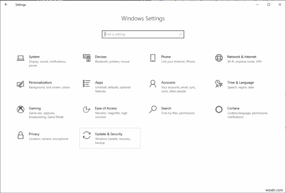Screen dimensions: 286x193
Task: Click the magnifier icon in the search box
Action: click(x=181, y=34)
